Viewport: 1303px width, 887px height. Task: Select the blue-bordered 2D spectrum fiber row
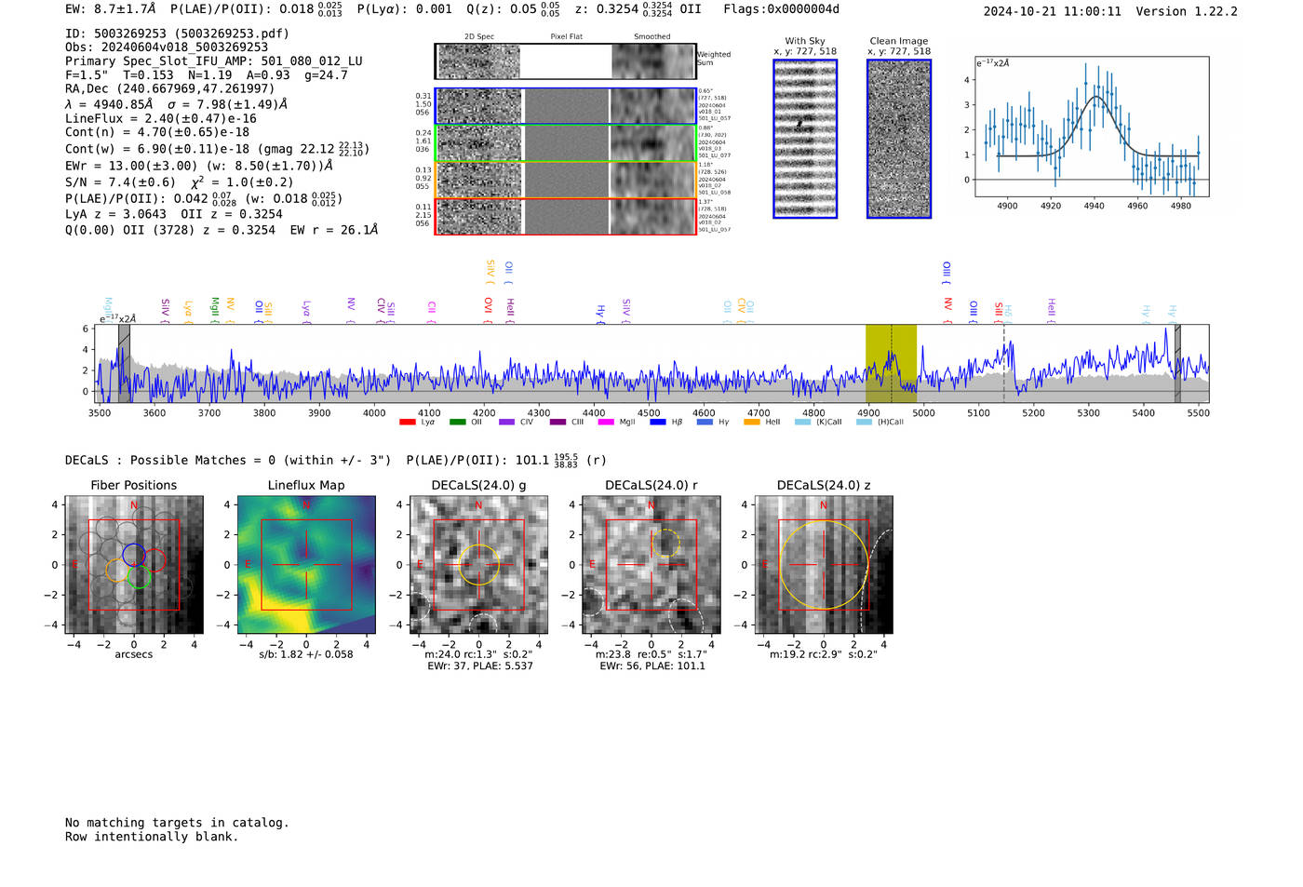(x=566, y=106)
